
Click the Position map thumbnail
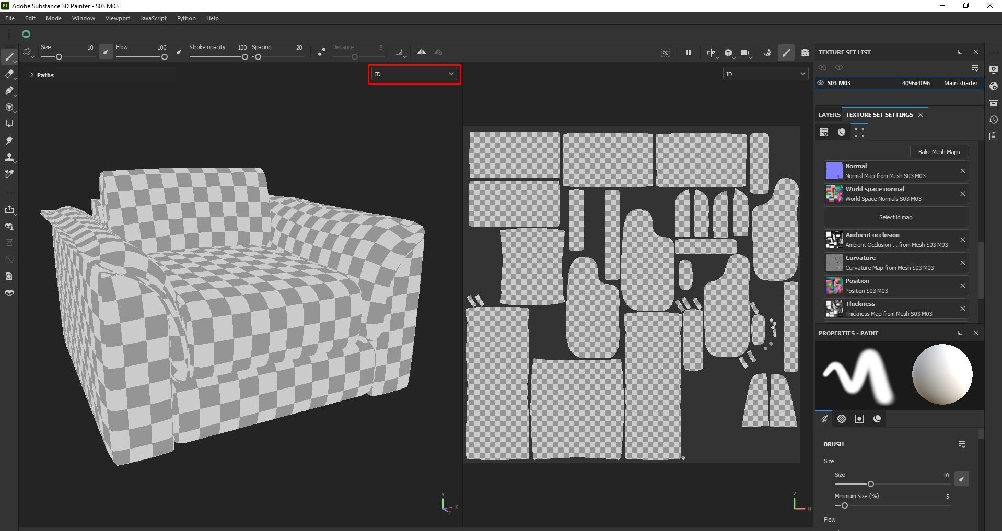click(834, 286)
